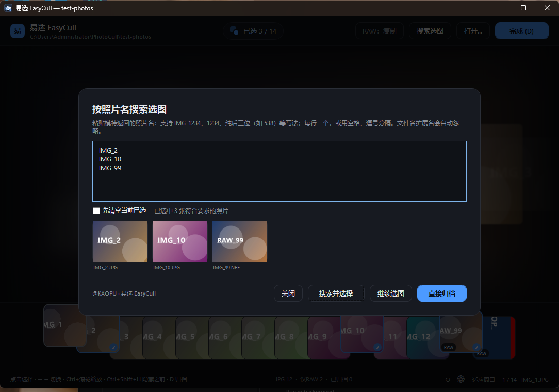Click the folder path text under 易选 EasyCull
The image size is (559, 392).
coord(91,37)
